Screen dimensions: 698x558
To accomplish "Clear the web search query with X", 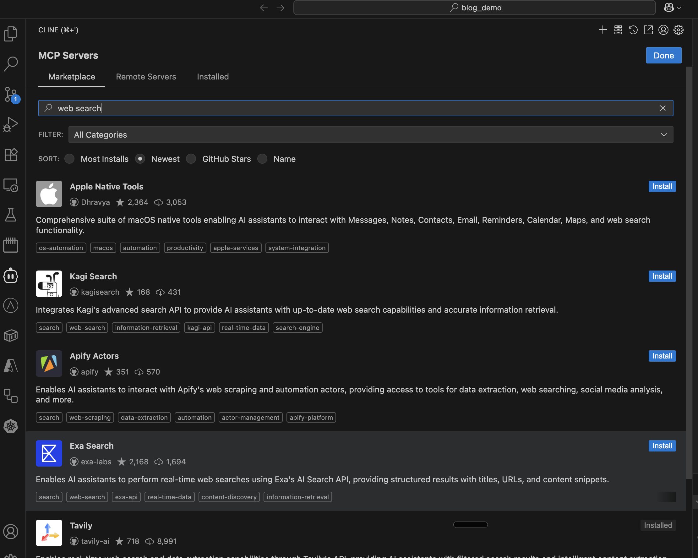I will coord(663,108).
